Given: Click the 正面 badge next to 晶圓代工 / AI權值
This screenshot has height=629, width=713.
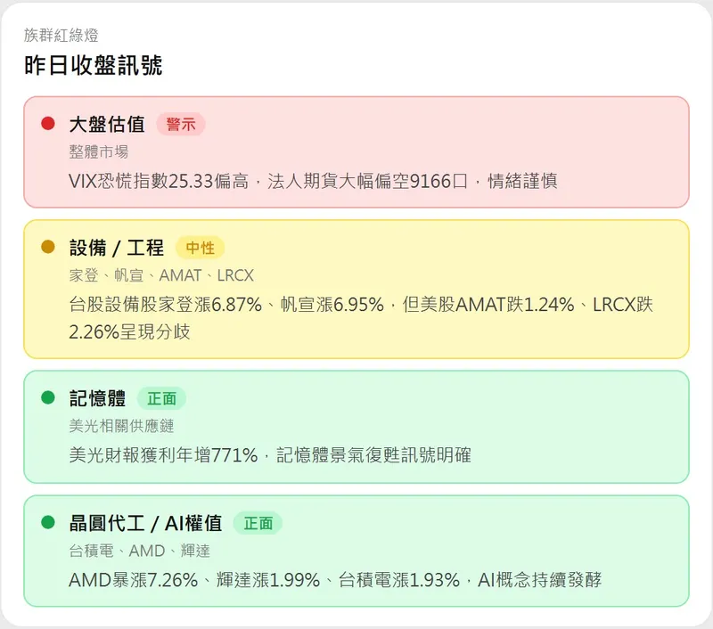Looking at the screenshot, I should (258, 523).
